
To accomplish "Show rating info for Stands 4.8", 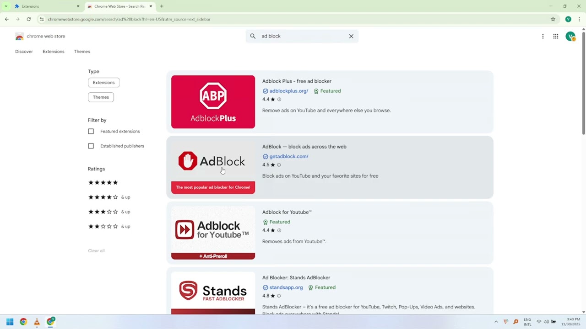I will (279, 296).
